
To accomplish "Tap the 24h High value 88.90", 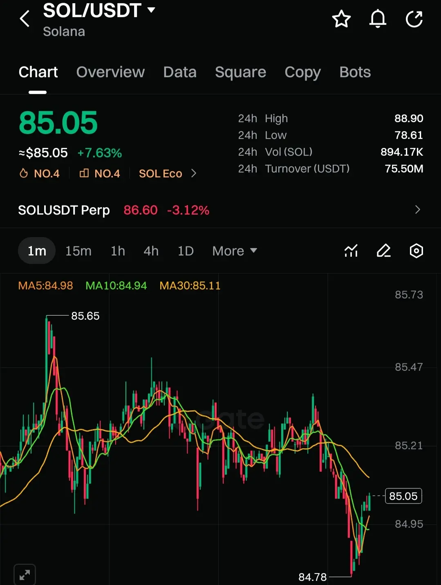I will coord(409,118).
